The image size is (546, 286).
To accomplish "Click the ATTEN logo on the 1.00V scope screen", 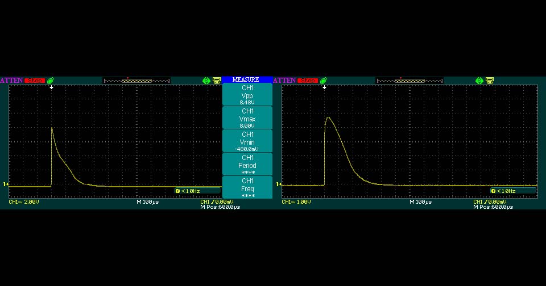I will [284, 81].
